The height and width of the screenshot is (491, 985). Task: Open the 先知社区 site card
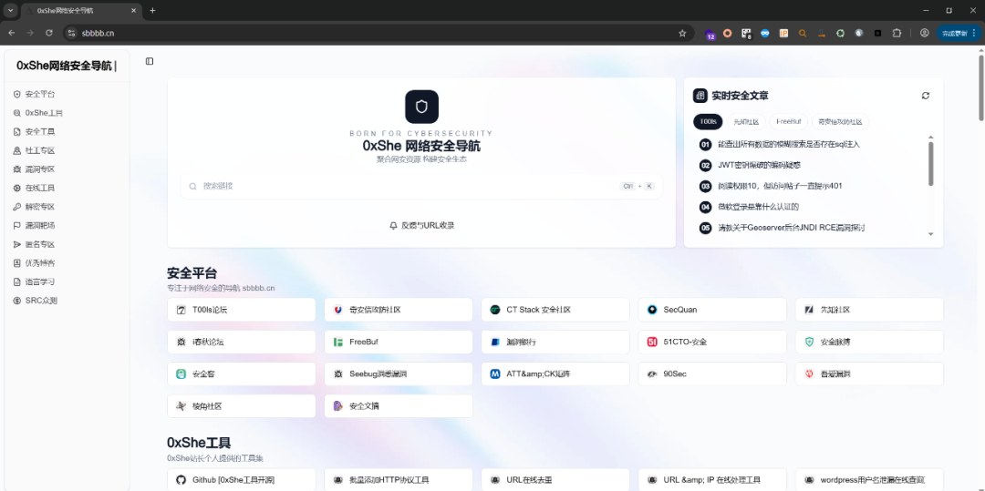[x=869, y=310]
